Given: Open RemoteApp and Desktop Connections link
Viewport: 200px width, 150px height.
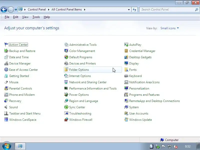Looking at the screenshot, I should (154, 101).
